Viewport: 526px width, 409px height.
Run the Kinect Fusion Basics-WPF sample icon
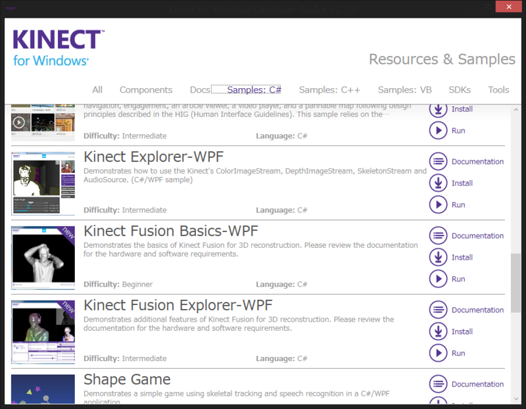438,279
